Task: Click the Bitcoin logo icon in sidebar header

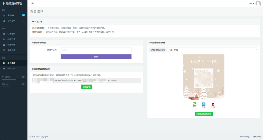Action: point(4,3)
